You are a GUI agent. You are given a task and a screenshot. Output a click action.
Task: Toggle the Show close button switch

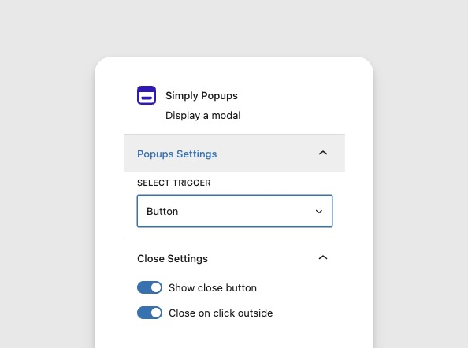pyautogui.click(x=150, y=287)
